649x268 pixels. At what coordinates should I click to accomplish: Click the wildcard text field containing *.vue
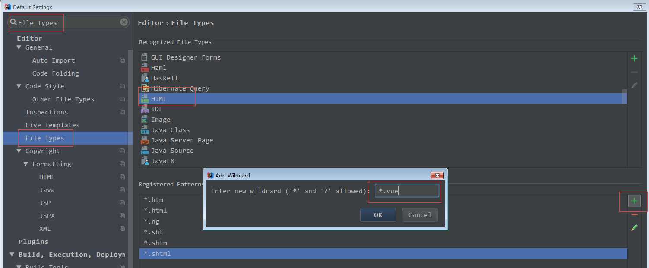pyautogui.click(x=407, y=191)
